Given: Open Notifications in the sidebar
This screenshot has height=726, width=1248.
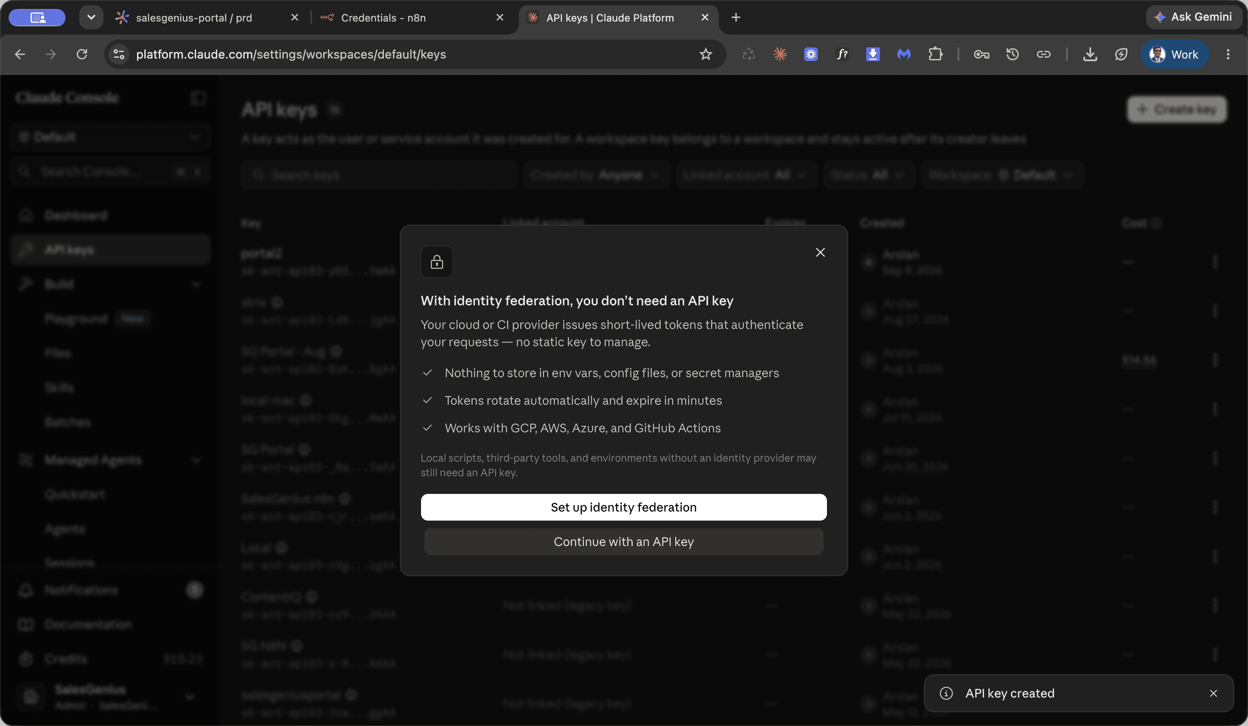Looking at the screenshot, I should (109, 590).
